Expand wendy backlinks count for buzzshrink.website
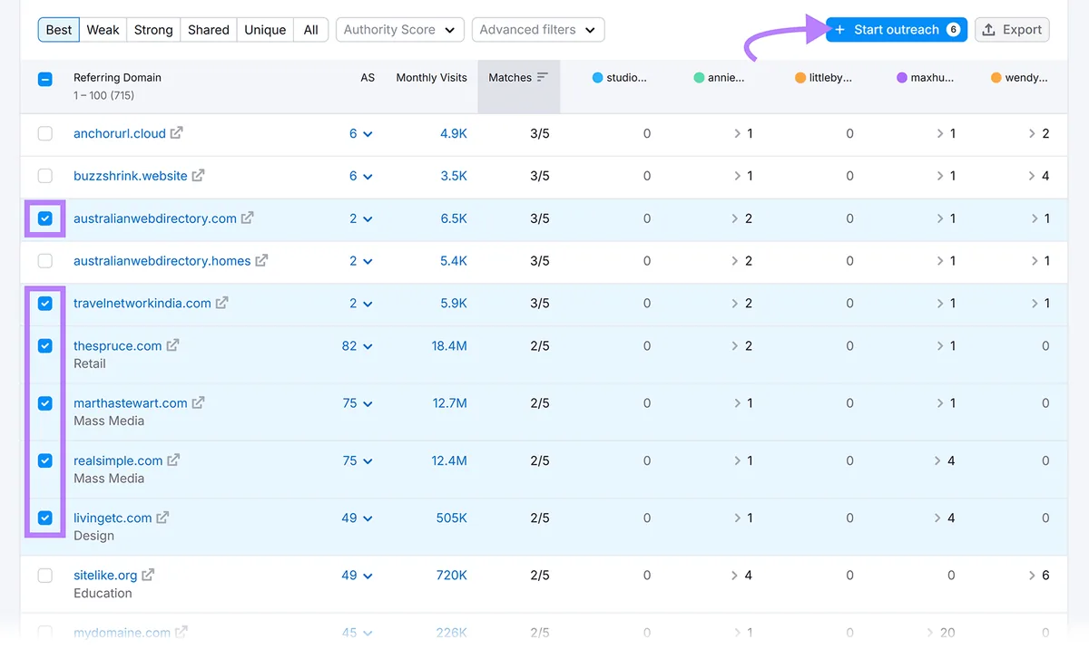 point(1039,176)
